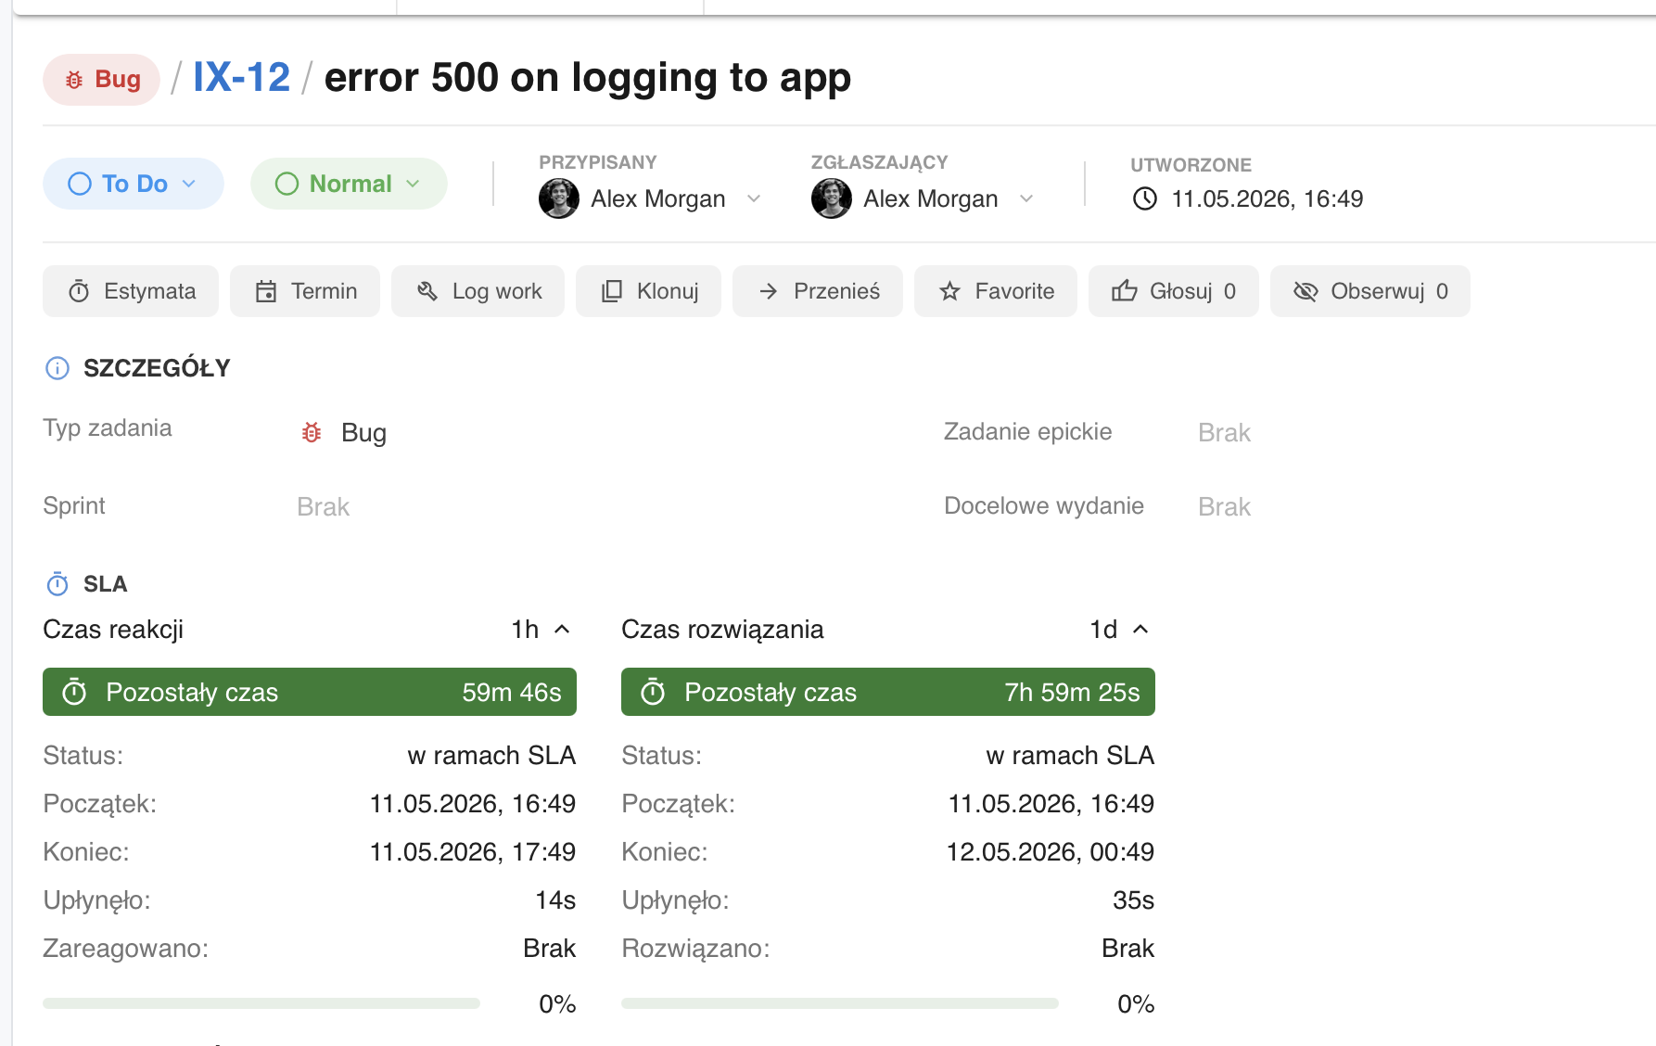The height and width of the screenshot is (1046, 1656).
Task: Click the timer icon in 59m 46s bar
Action: pos(74,692)
